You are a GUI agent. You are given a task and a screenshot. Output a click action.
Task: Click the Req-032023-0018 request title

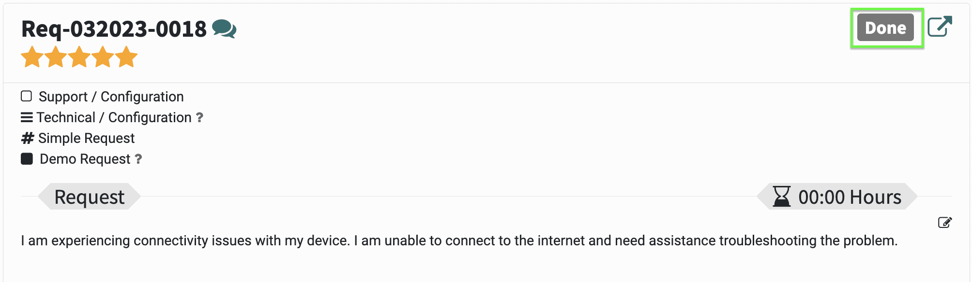pos(114,29)
